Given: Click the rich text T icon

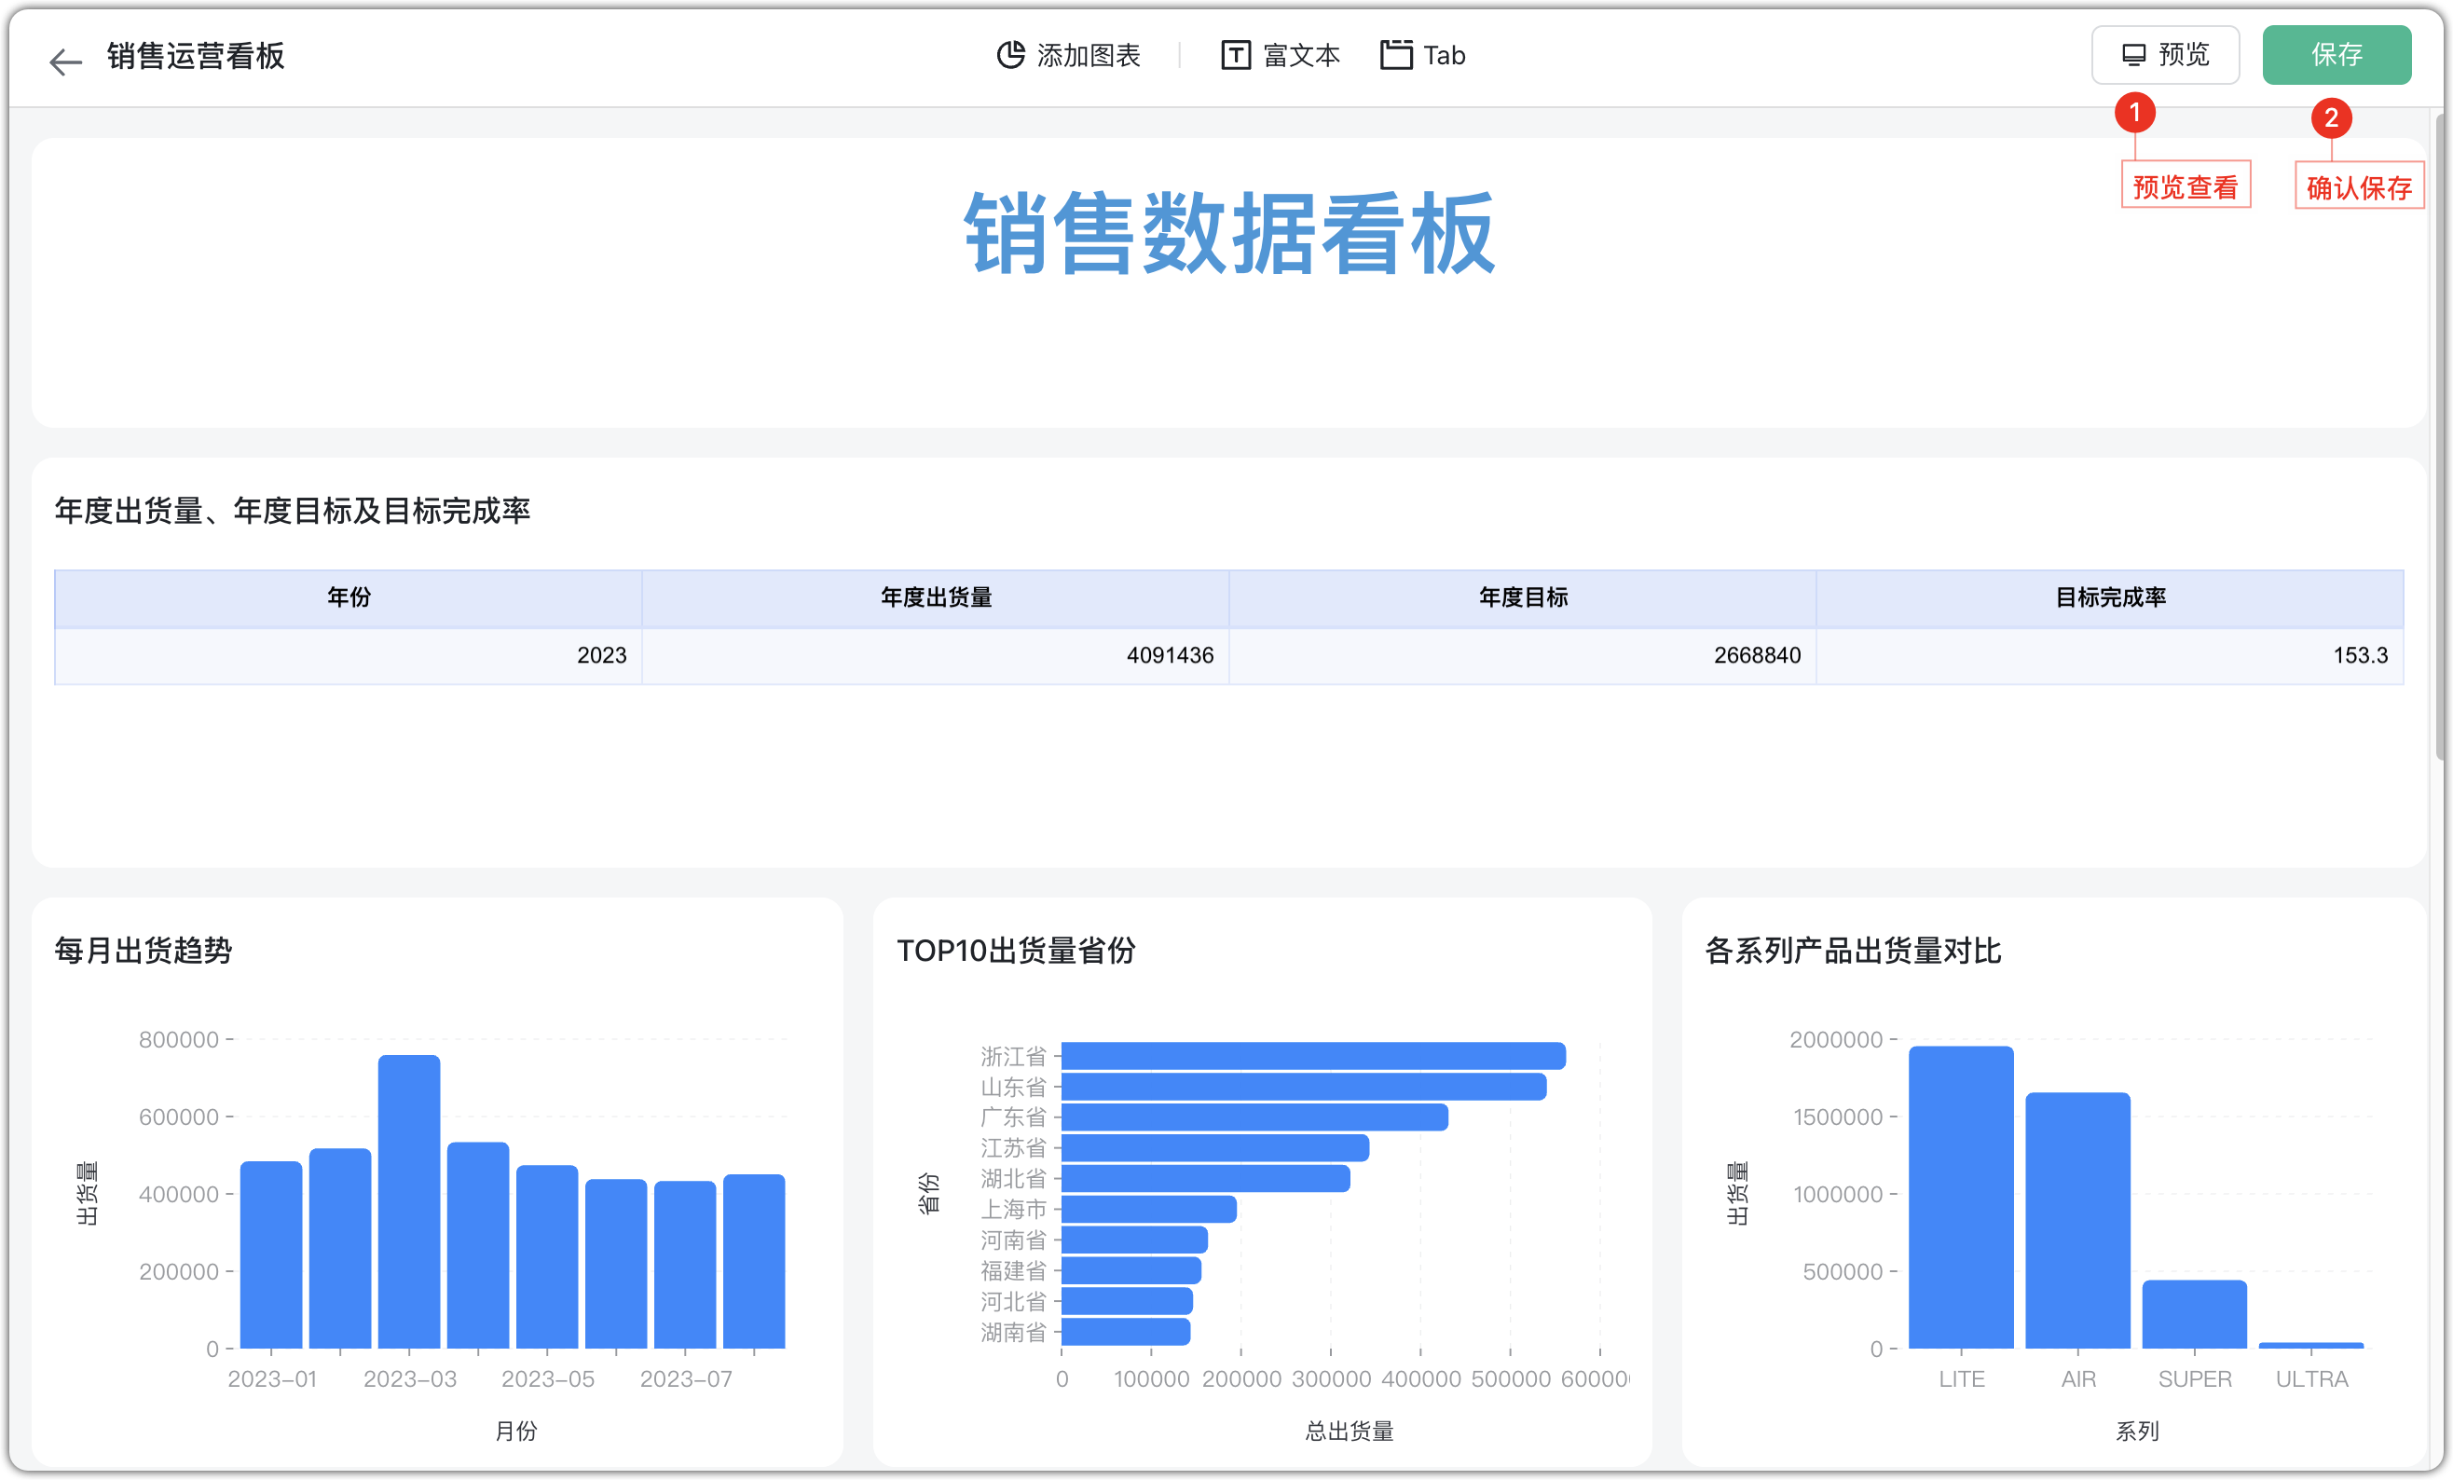Looking at the screenshot, I should 1236,55.
